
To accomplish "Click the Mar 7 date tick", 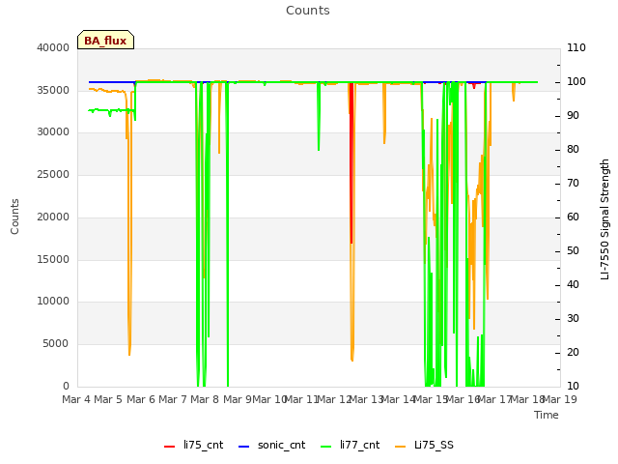I will [173, 399].
